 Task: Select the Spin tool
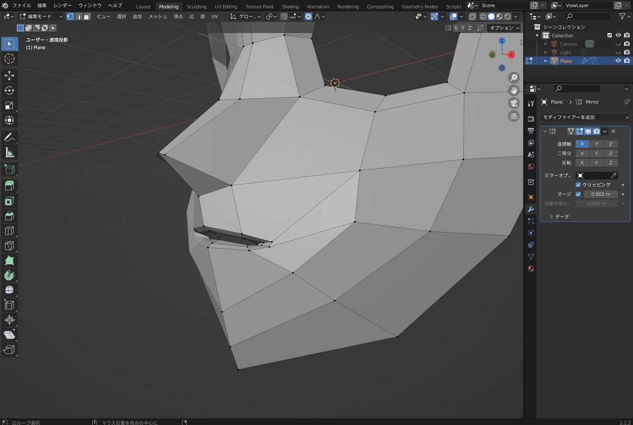pyautogui.click(x=9, y=275)
